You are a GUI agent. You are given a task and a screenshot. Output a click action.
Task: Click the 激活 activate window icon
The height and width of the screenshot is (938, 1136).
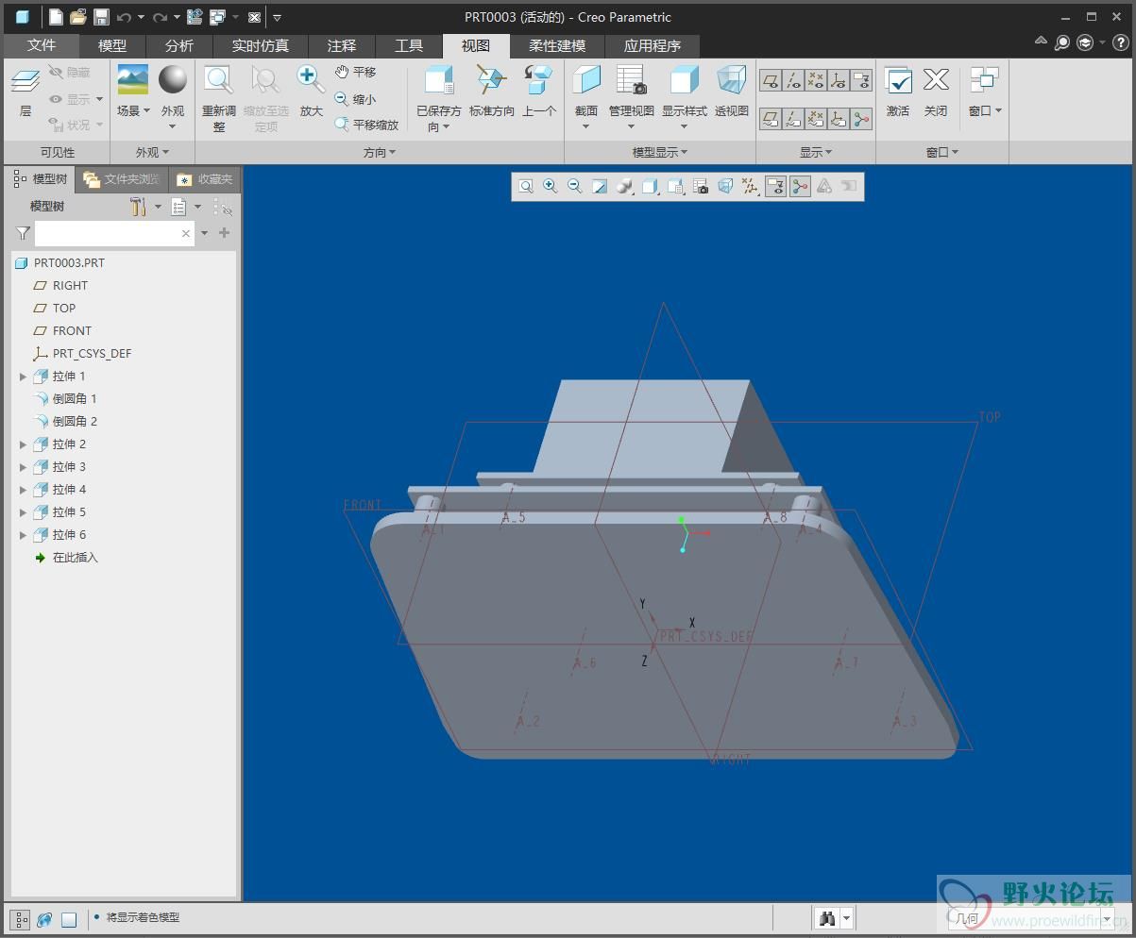[x=898, y=80]
